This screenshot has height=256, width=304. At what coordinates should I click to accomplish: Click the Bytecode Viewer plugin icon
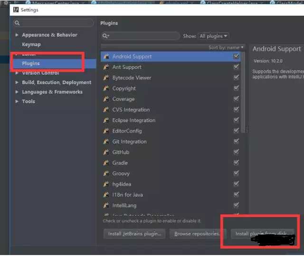pos(106,78)
